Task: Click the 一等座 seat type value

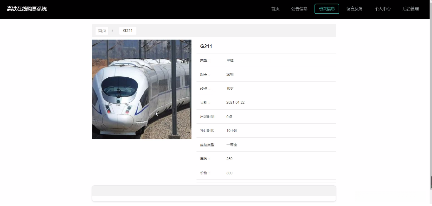Action: [232, 145]
